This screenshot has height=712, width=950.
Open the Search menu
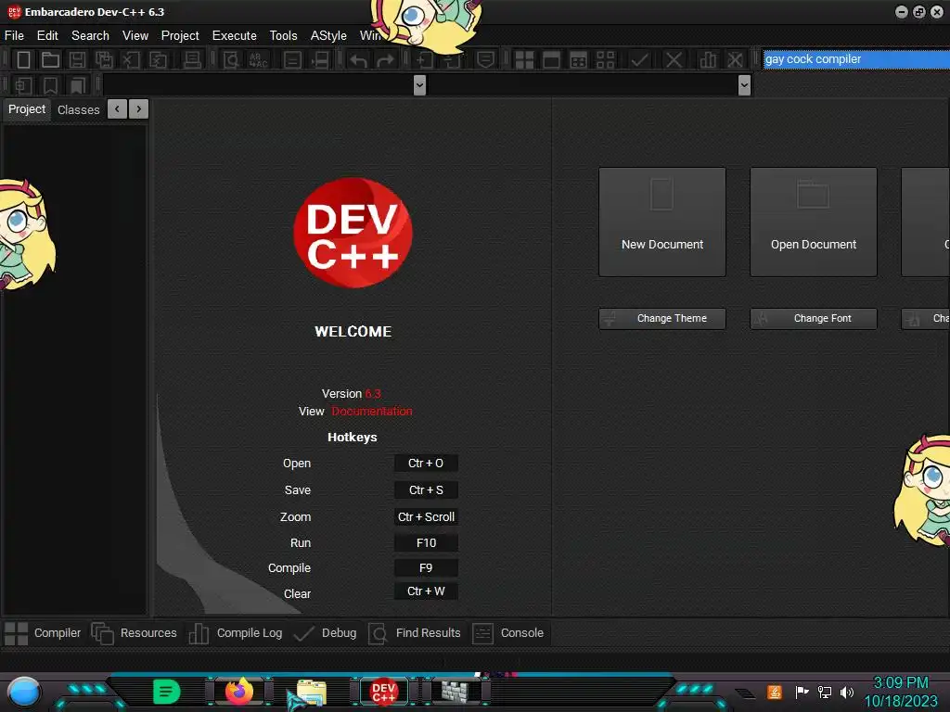90,36
